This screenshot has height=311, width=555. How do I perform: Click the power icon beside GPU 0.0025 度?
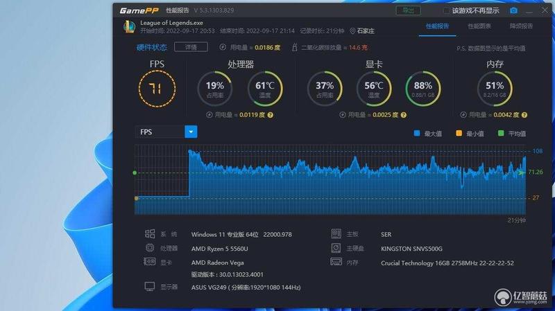point(342,115)
